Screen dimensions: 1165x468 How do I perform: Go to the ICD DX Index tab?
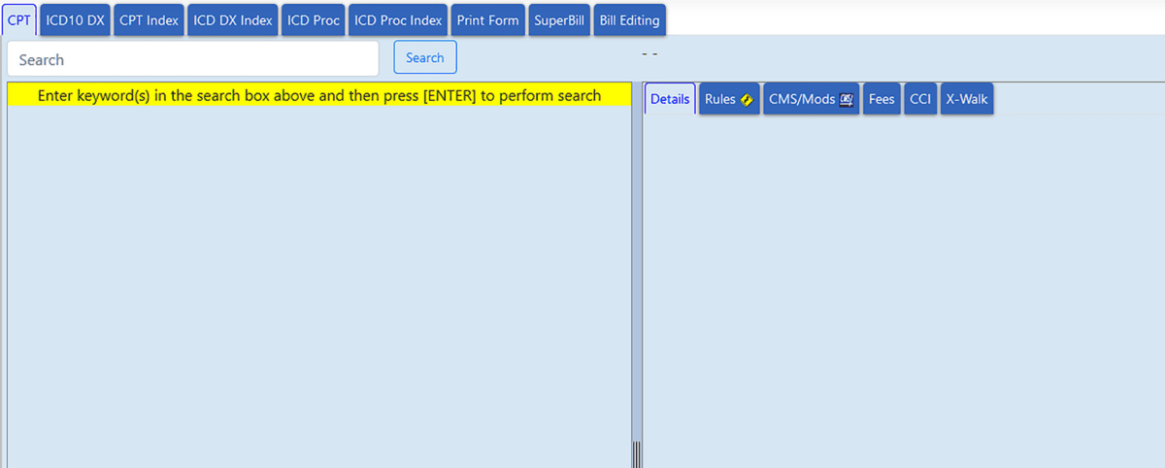tap(233, 20)
